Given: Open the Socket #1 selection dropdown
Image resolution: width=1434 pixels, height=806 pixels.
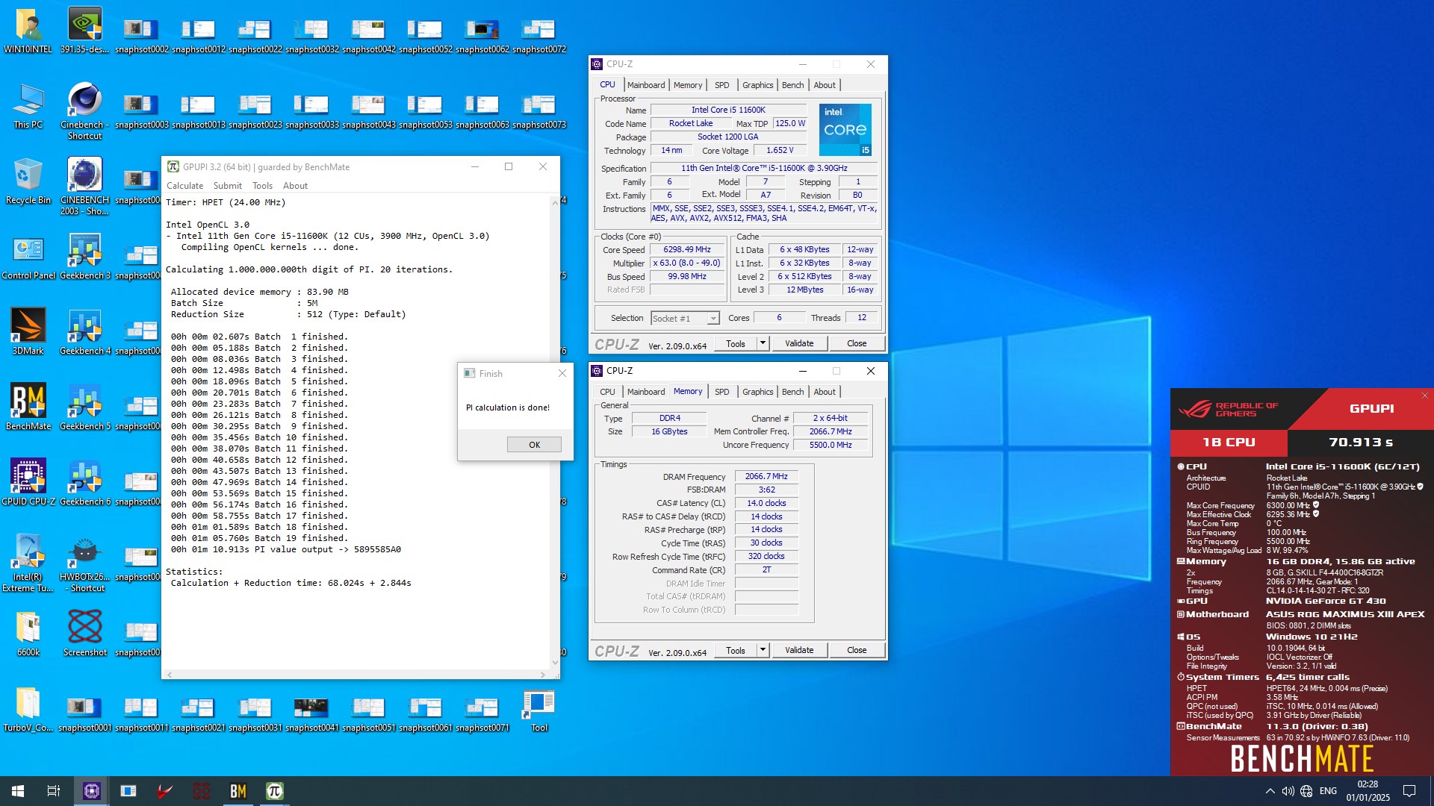Looking at the screenshot, I should point(685,319).
